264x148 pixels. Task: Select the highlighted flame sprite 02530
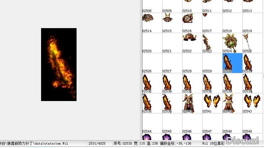pyautogui.click(x=232, y=63)
